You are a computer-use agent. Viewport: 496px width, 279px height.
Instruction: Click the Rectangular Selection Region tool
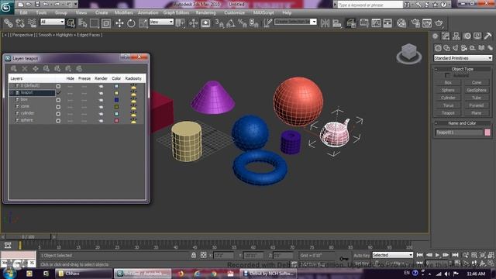pyautogui.click(x=95, y=23)
